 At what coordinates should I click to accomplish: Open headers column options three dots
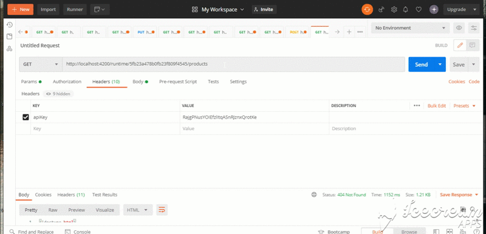(417, 106)
